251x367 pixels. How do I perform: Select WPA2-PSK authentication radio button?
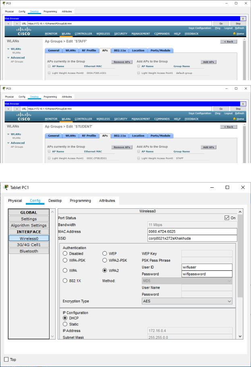click(105, 260)
